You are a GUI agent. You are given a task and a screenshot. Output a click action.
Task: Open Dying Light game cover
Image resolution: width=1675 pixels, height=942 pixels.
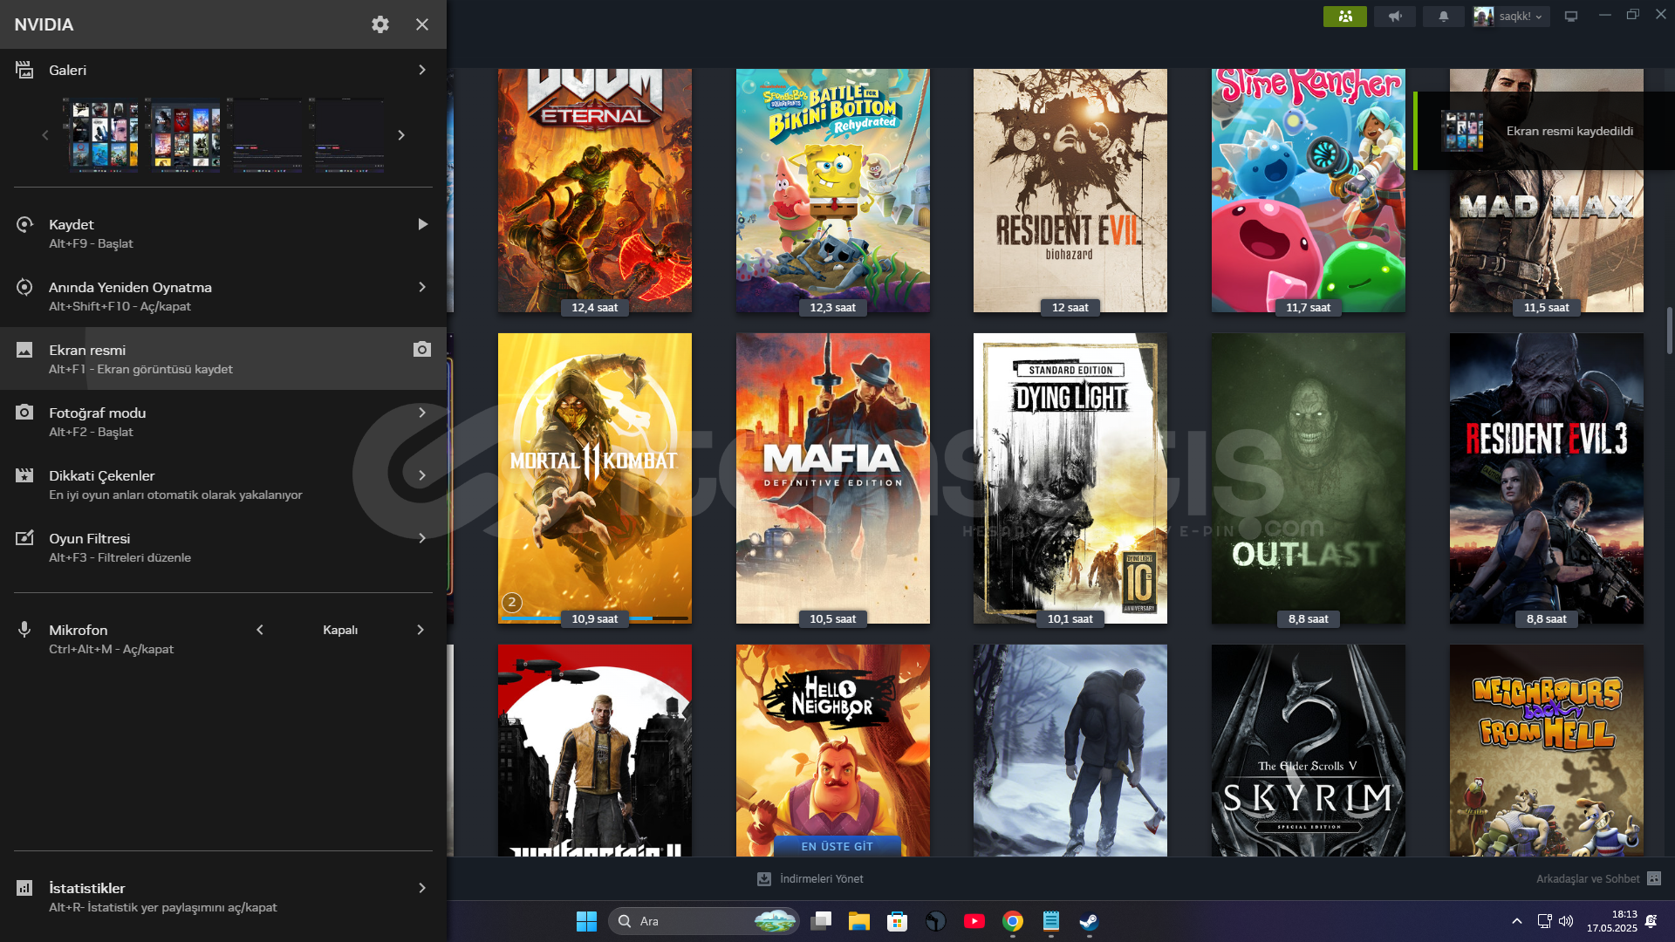pos(1070,478)
